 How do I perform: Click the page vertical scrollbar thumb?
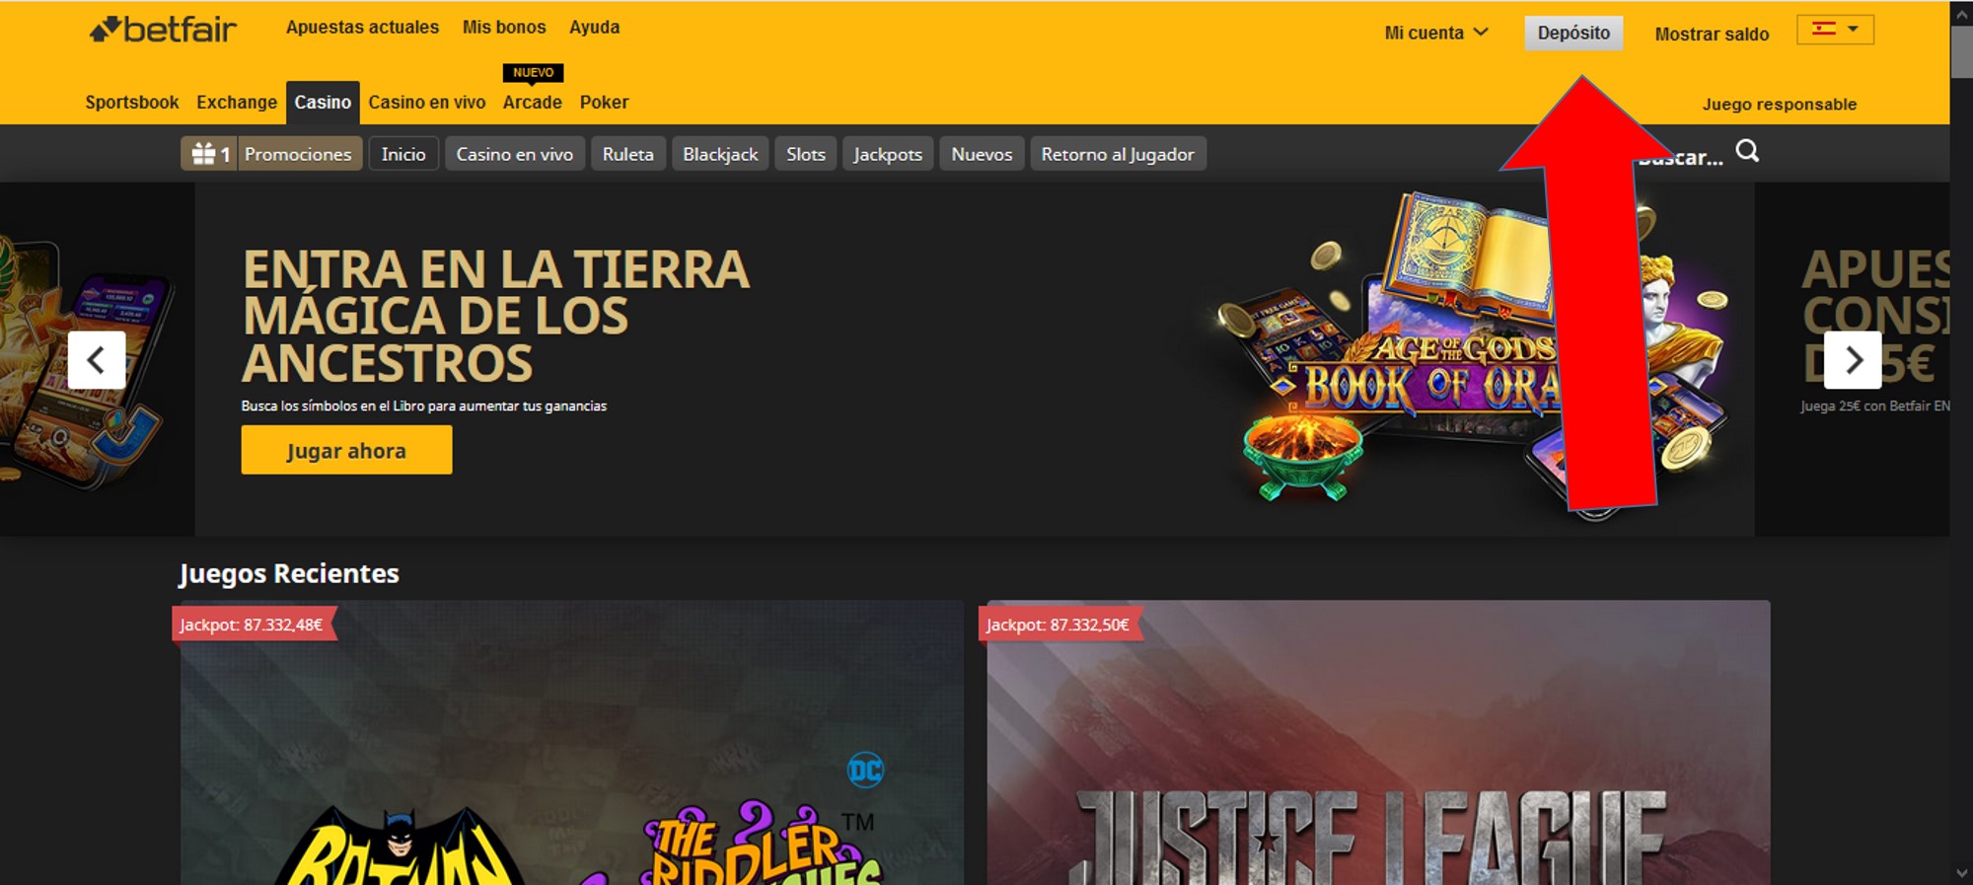[x=1961, y=51]
